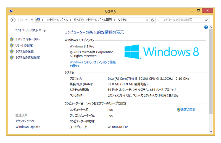Click the WORKGROUP value

[x=118, y=127]
